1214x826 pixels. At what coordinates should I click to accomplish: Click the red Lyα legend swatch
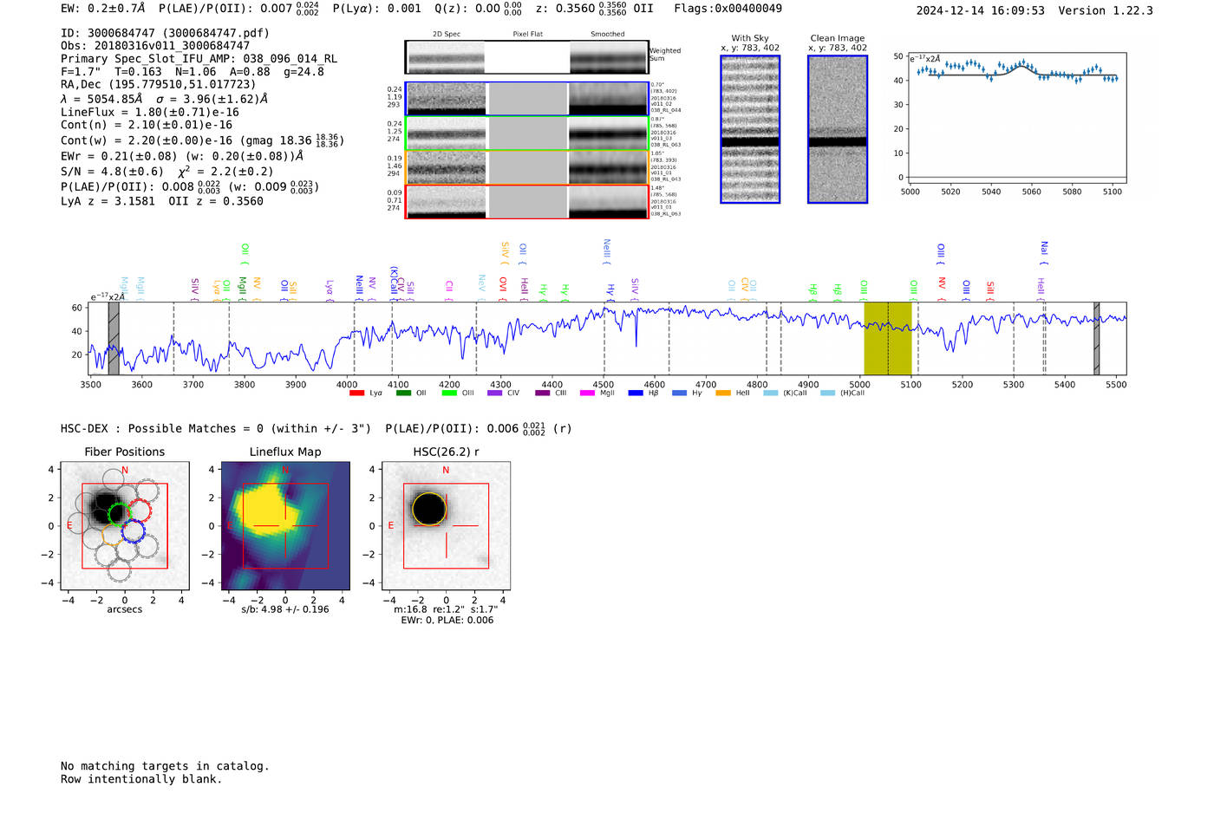point(356,393)
